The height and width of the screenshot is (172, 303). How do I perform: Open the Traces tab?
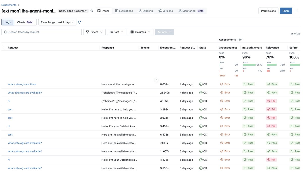point(104,11)
